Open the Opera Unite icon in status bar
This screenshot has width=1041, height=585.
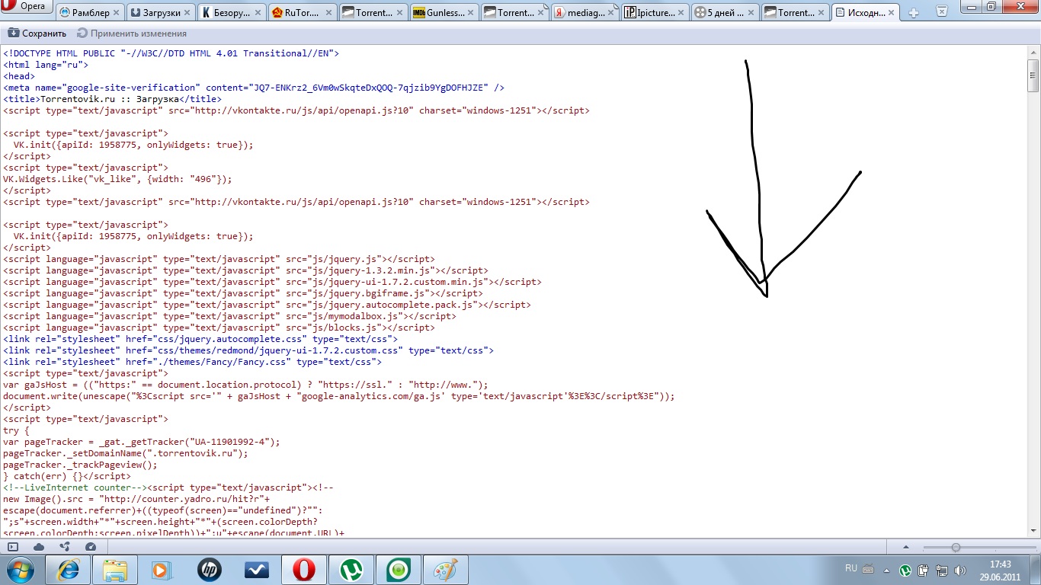click(64, 547)
